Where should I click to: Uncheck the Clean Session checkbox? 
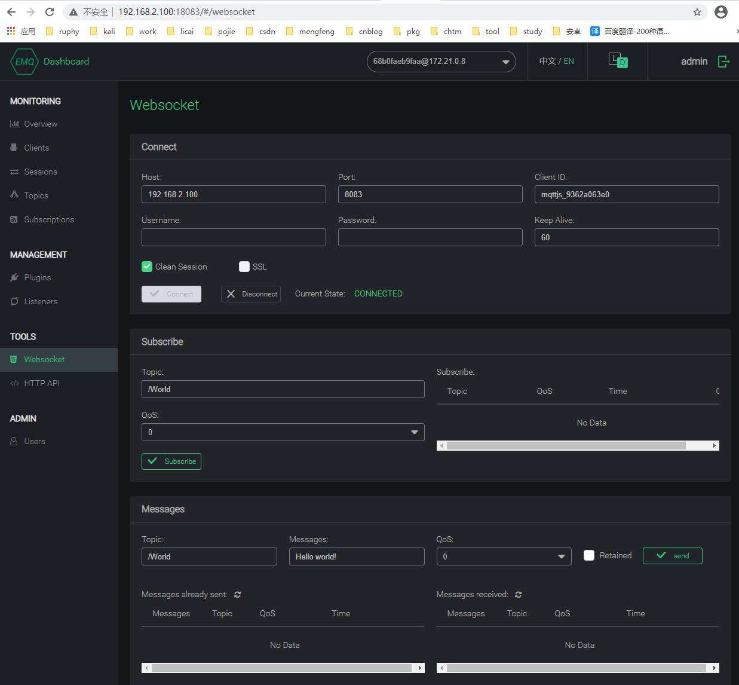[147, 267]
